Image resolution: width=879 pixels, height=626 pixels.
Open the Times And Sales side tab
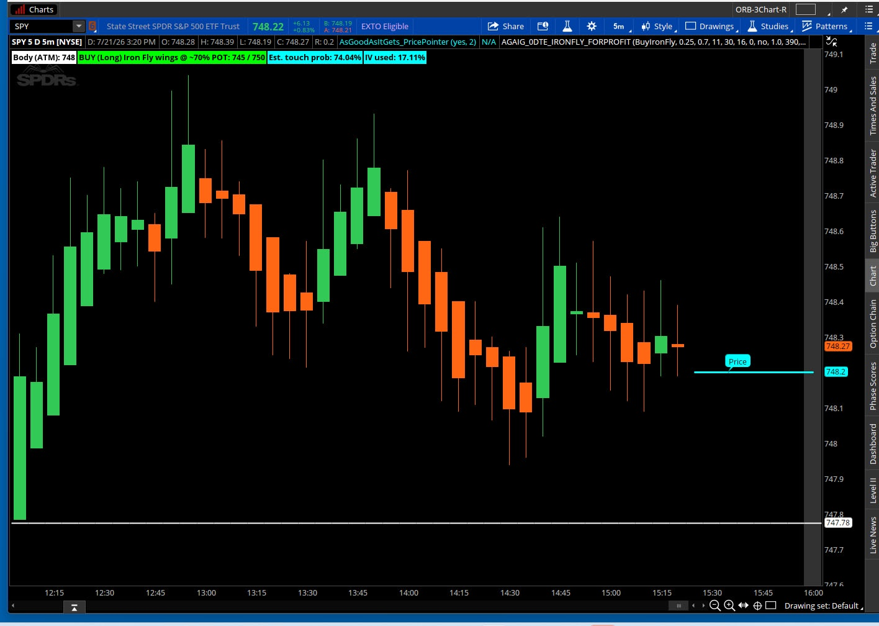tap(873, 106)
